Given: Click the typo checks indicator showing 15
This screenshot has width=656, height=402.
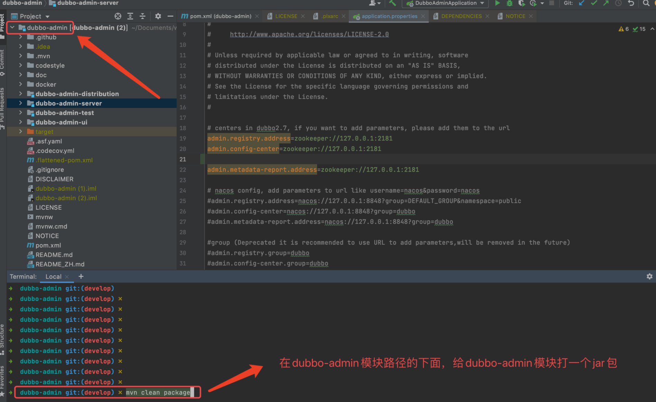Looking at the screenshot, I should (639, 29).
